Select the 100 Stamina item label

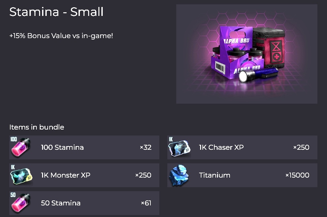tap(62, 147)
